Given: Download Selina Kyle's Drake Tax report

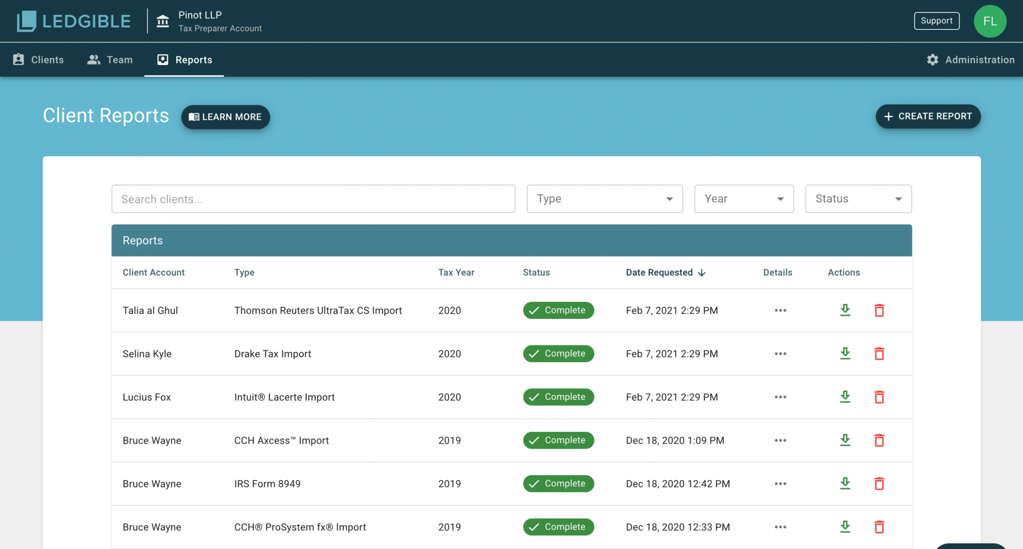Looking at the screenshot, I should click(x=845, y=353).
